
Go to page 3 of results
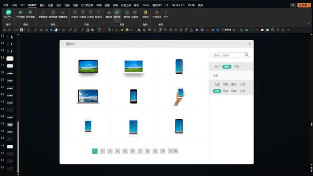(110, 151)
